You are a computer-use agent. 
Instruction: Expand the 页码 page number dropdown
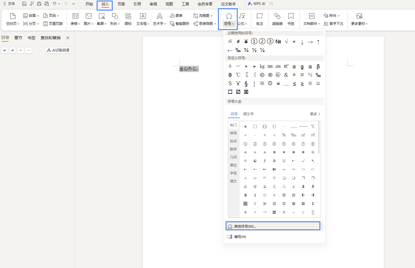(x=58, y=16)
